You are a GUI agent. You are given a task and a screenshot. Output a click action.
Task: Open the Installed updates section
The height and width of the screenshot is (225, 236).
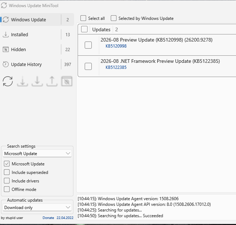[37, 34]
